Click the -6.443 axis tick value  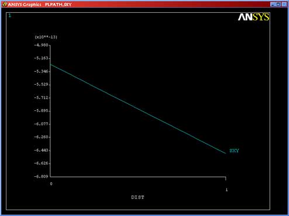(41, 150)
